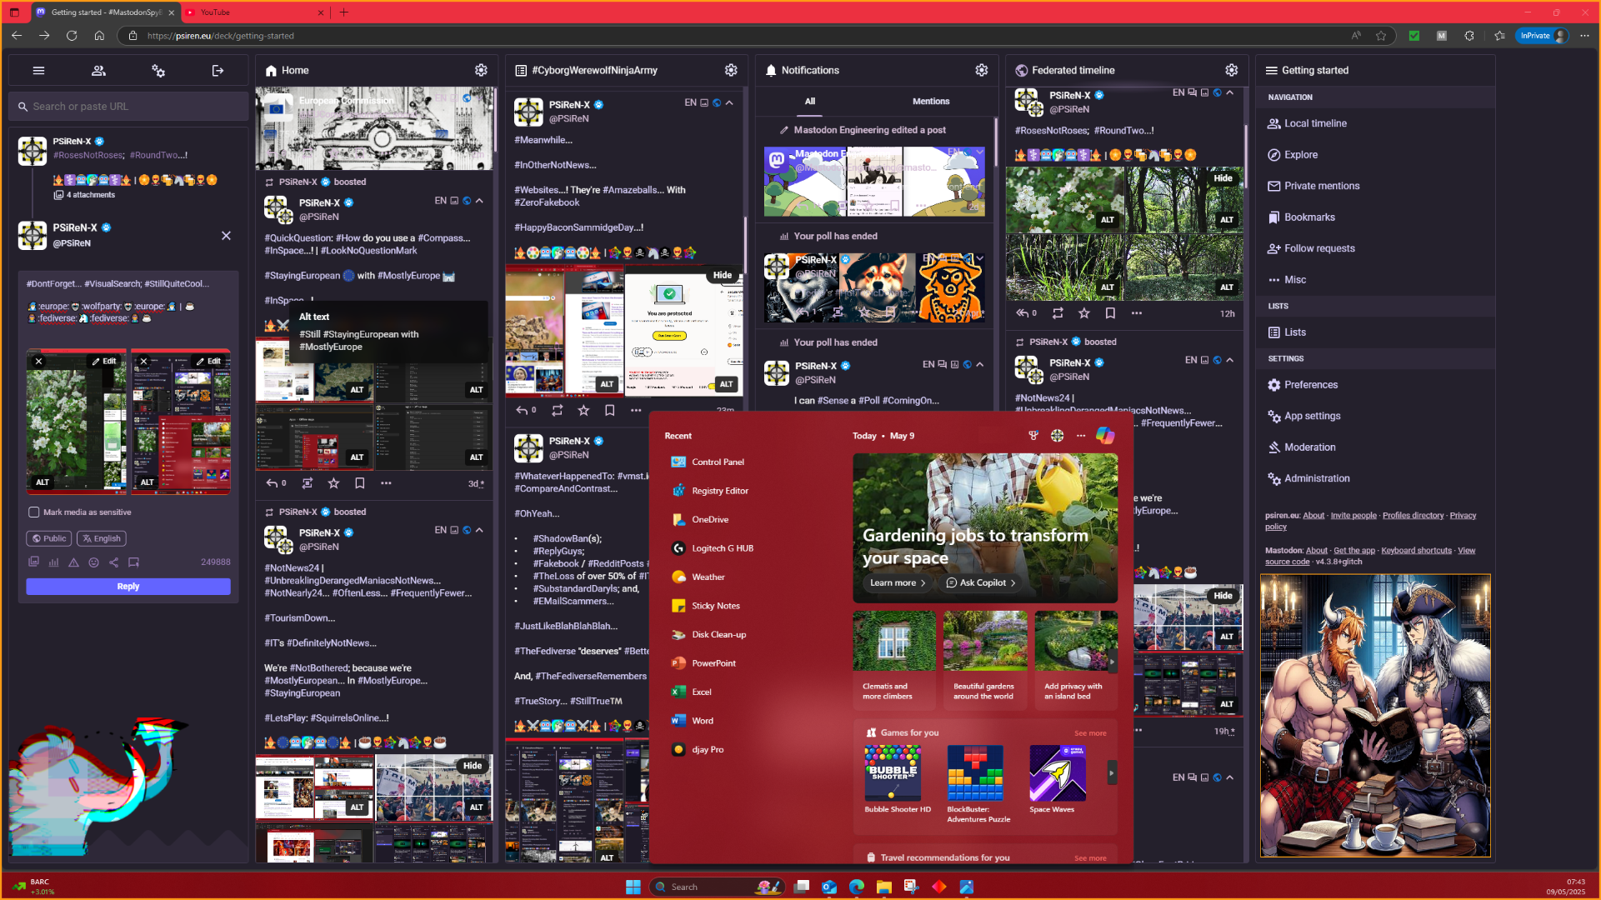Add page to favorites with star icon
This screenshot has width=1601, height=900.
1381,36
